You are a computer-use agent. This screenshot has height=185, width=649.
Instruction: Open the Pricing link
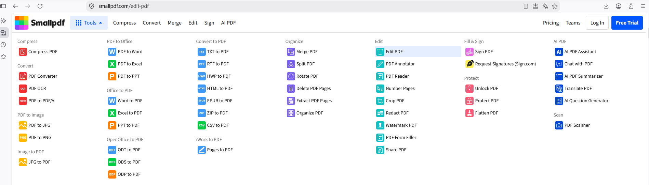pyautogui.click(x=551, y=23)
